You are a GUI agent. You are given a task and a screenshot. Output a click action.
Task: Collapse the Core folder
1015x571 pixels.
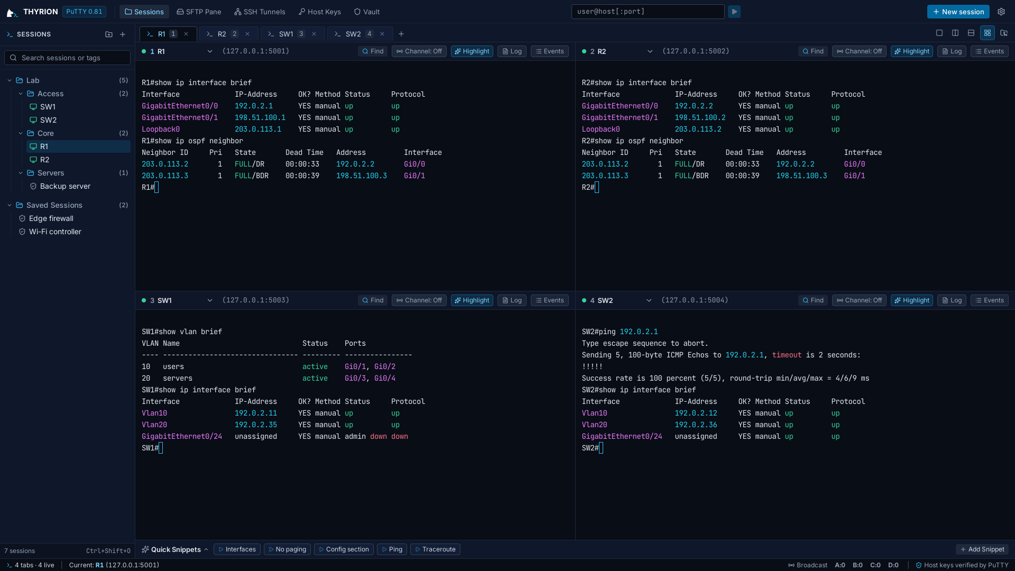coord(21,133)
